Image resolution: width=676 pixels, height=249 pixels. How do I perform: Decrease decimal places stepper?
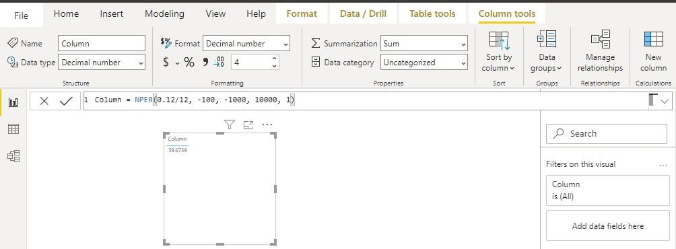[274, 66]
